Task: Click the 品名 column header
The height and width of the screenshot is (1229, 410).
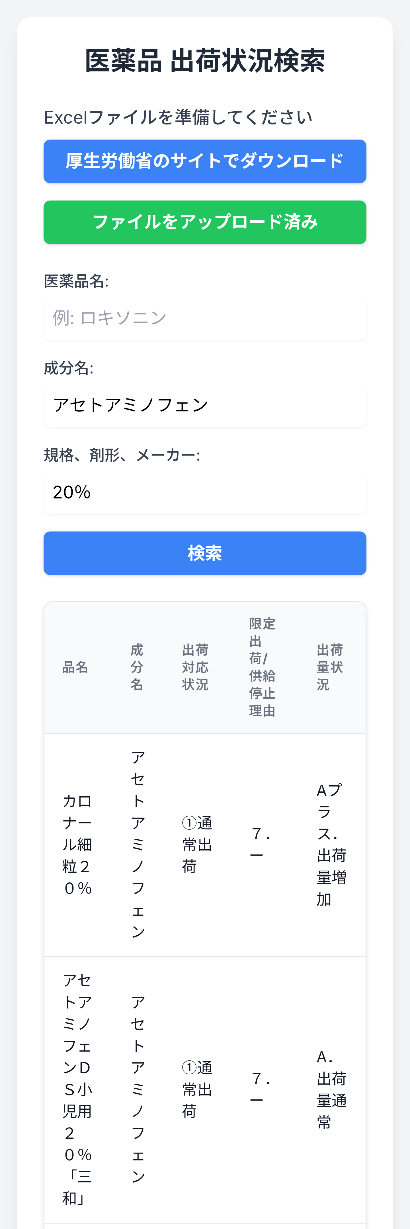Action: [75, 667]
